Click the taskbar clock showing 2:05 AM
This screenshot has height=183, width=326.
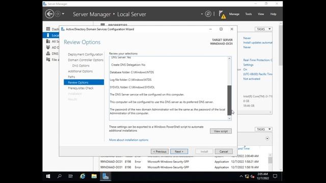(263, 176)
